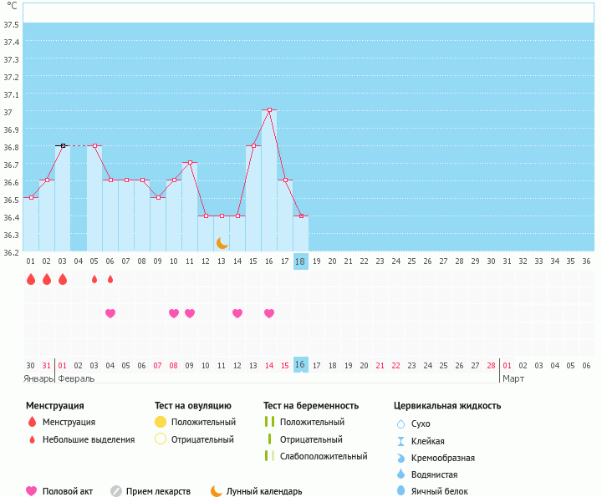Select the small discharge drop on day 05
This screenshot has height=497, width=602.
94,279
